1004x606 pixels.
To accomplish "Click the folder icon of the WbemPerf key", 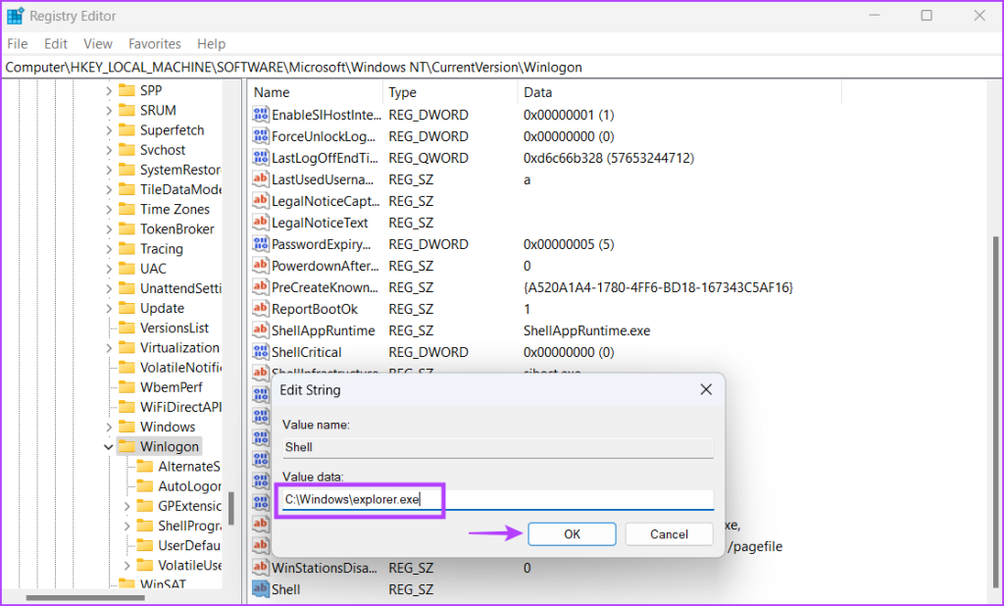I will coord(127,387).
